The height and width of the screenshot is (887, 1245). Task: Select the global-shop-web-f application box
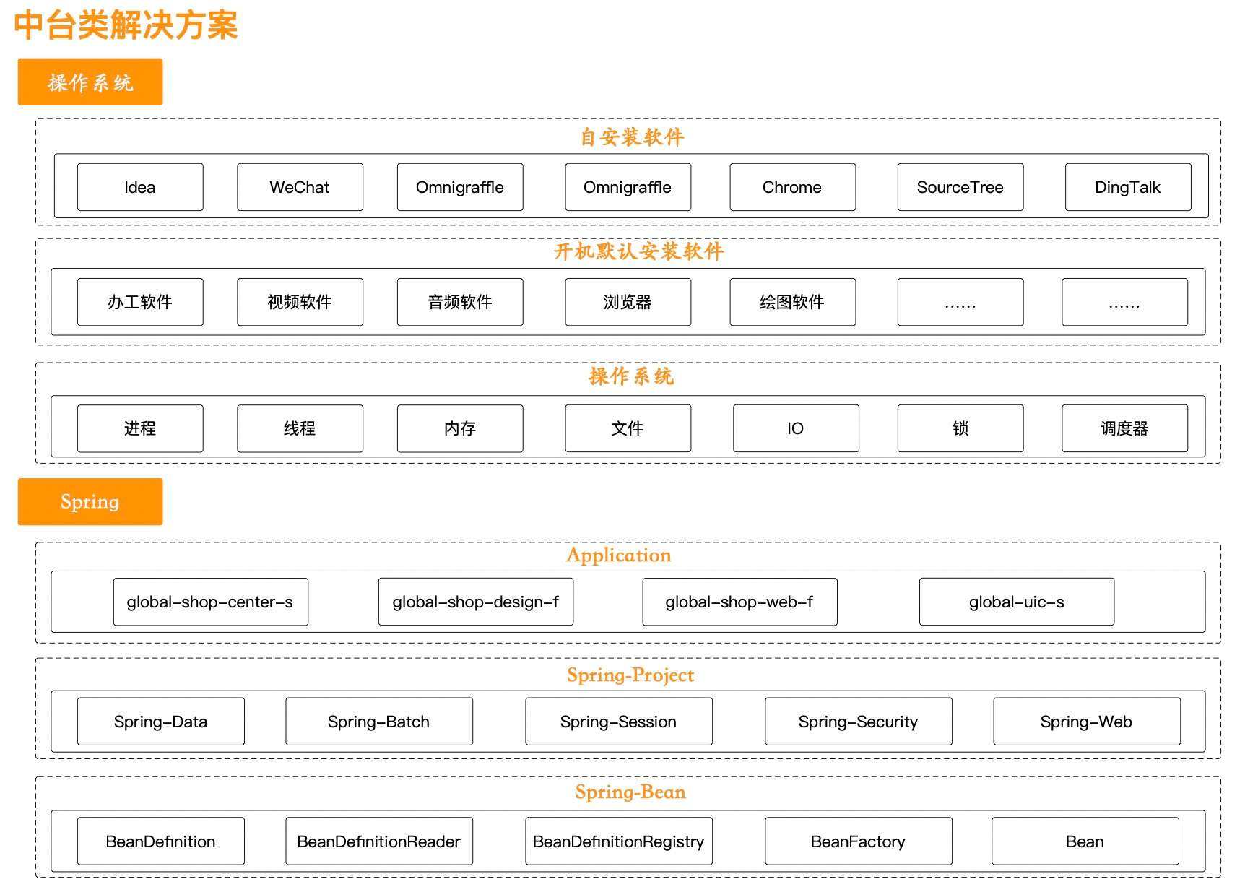click(x=739, y=602)
